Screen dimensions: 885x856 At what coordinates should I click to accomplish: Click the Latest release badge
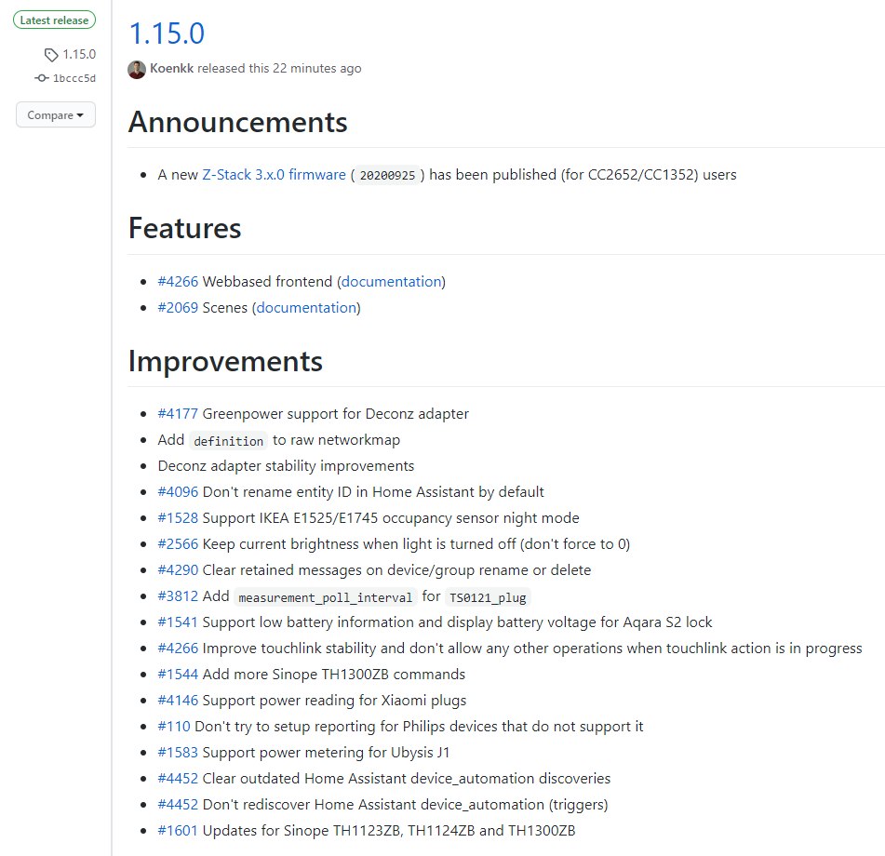pyautogui.click(x=54, y=20)
